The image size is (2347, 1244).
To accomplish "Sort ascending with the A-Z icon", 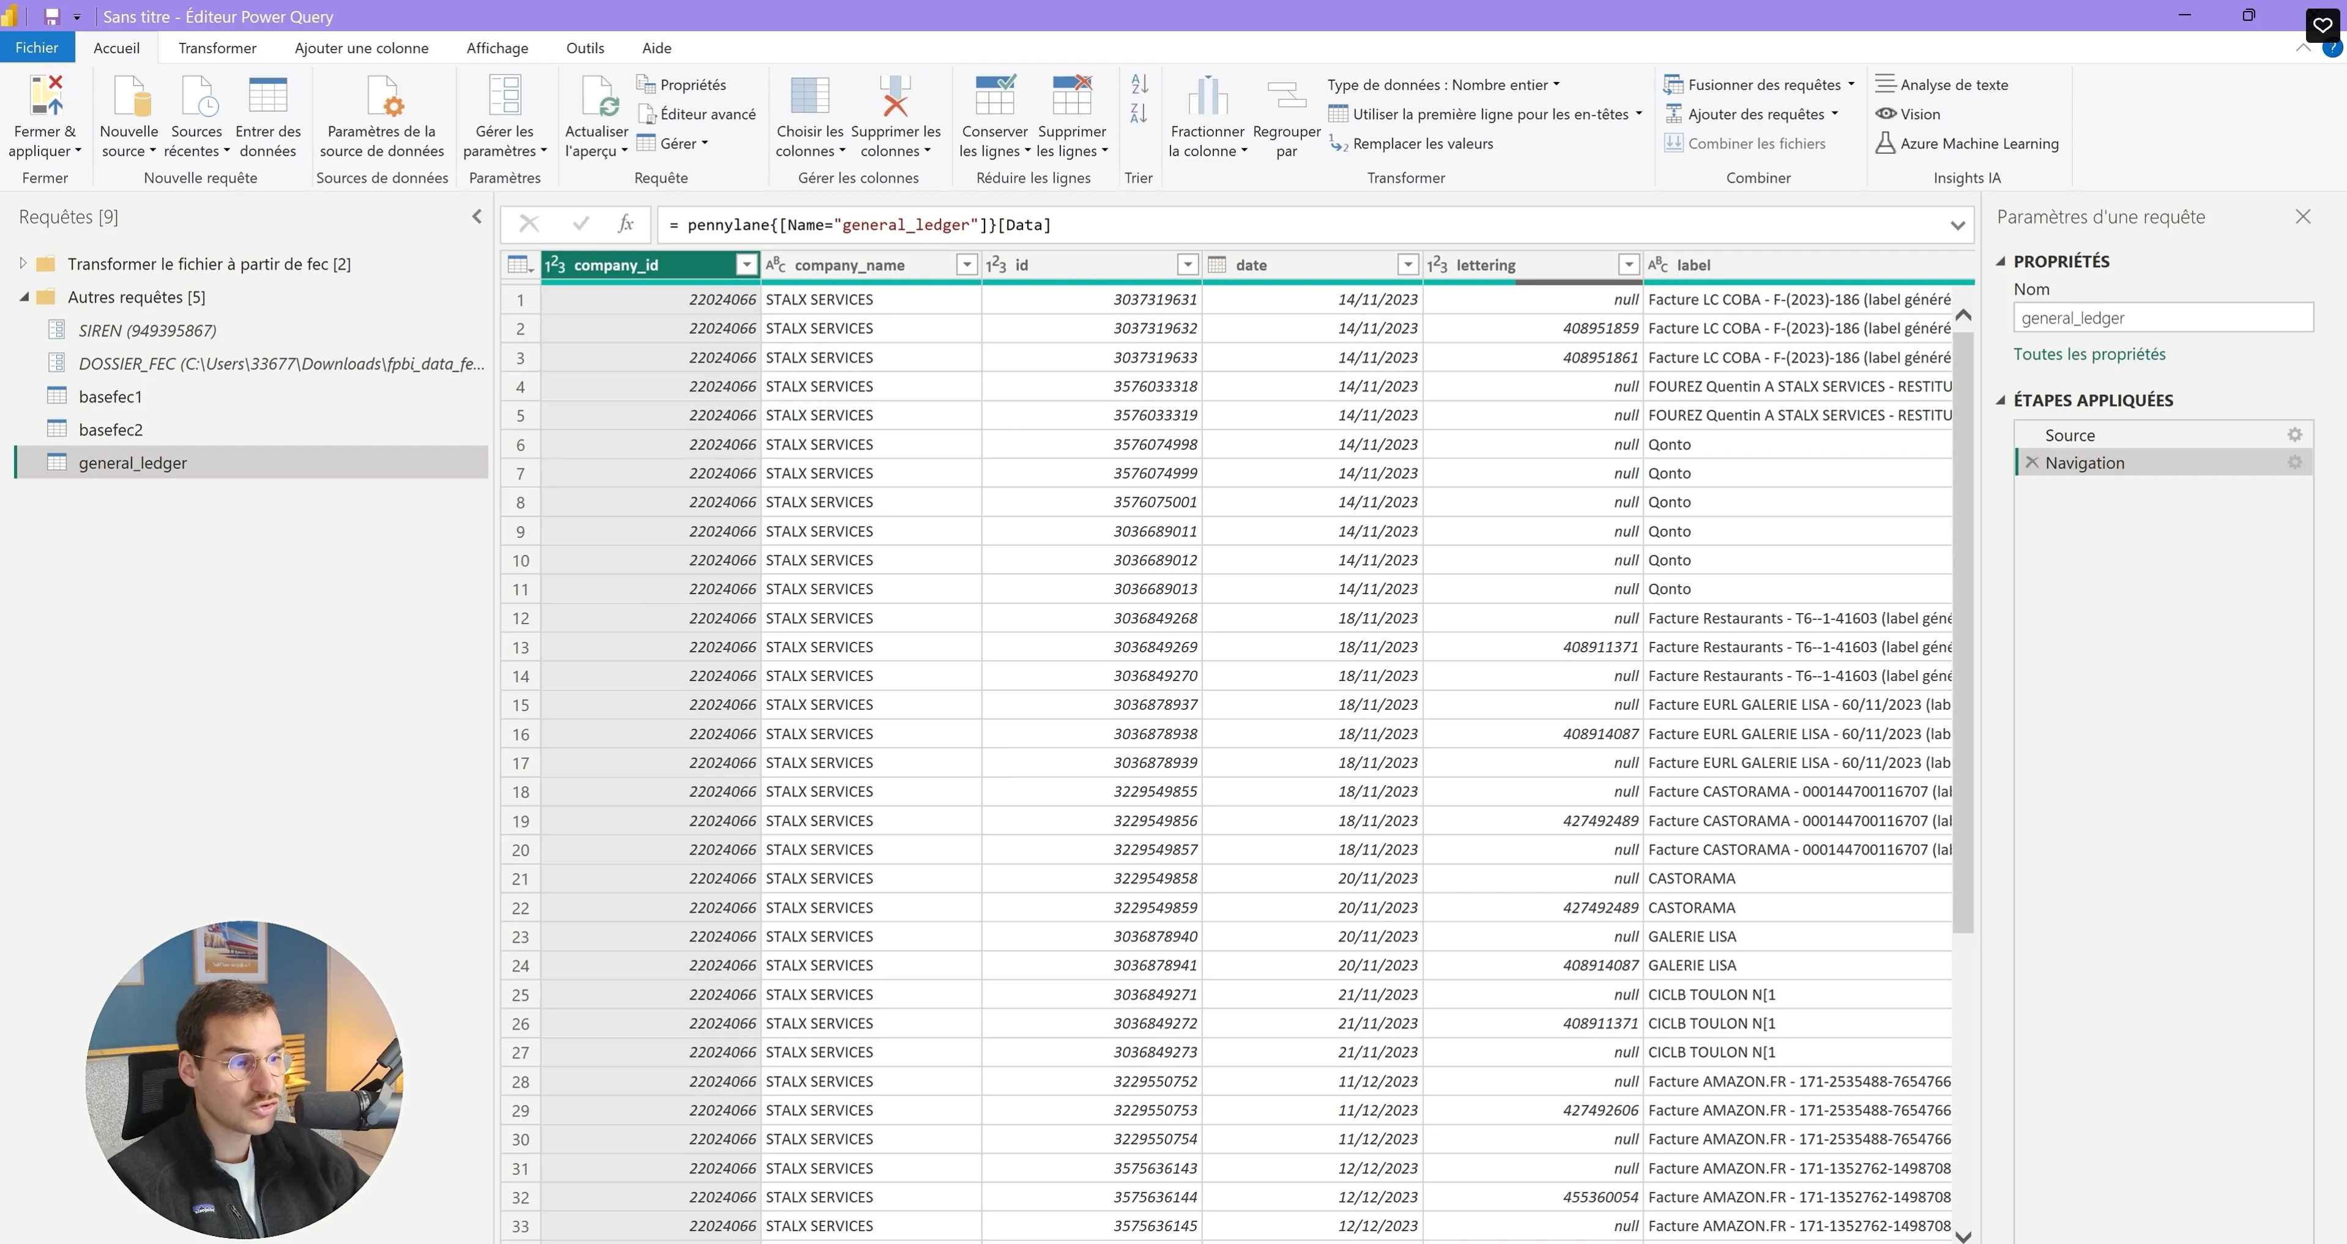I will pos(1139,84).
